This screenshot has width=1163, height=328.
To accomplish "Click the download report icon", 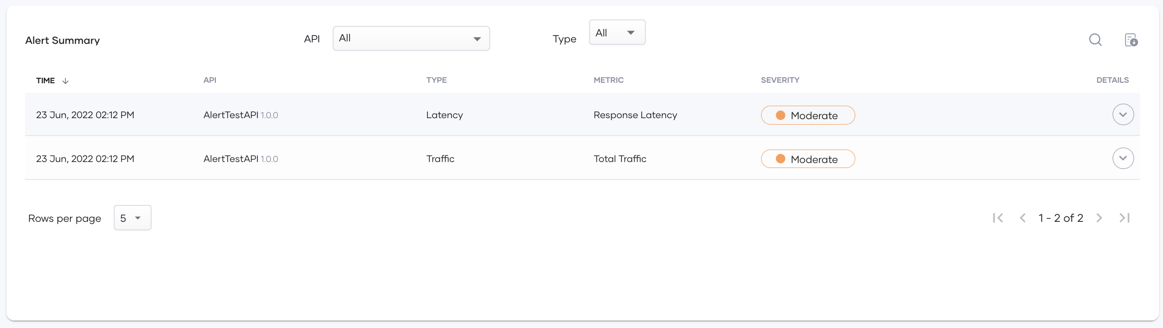I will click(1131, 40).
